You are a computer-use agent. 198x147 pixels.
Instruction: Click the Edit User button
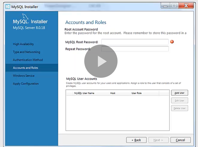tap(180, 101)
